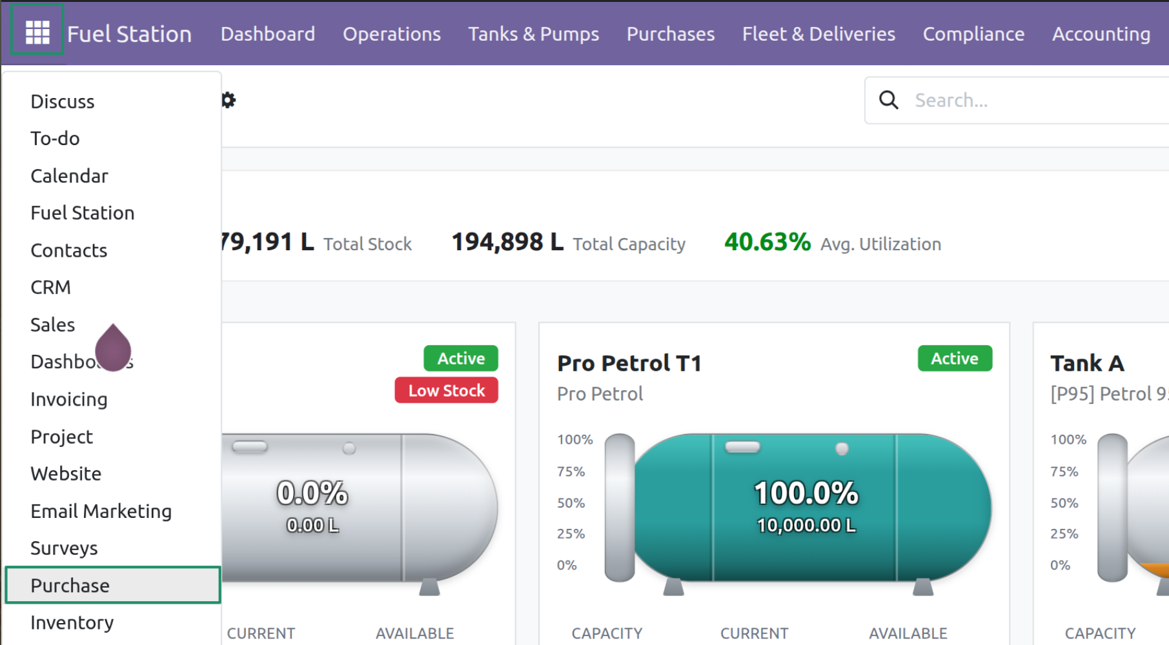Open the Accounting menu
The image size is (1169, 645).
point(1101,34)
